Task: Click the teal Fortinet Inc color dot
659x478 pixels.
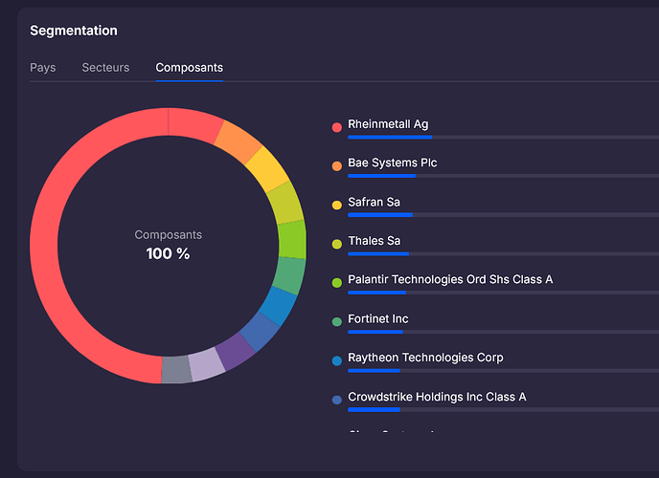Action: pyautogui.click(x=336, y=321)
